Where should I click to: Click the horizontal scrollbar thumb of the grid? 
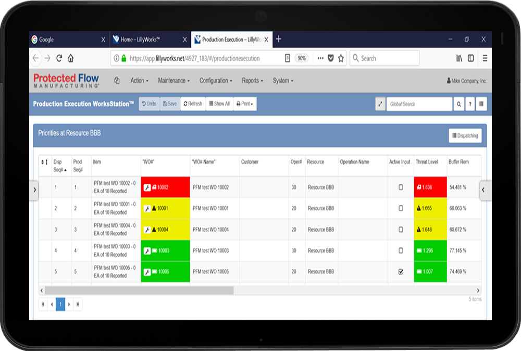click(x=139, y=291)
